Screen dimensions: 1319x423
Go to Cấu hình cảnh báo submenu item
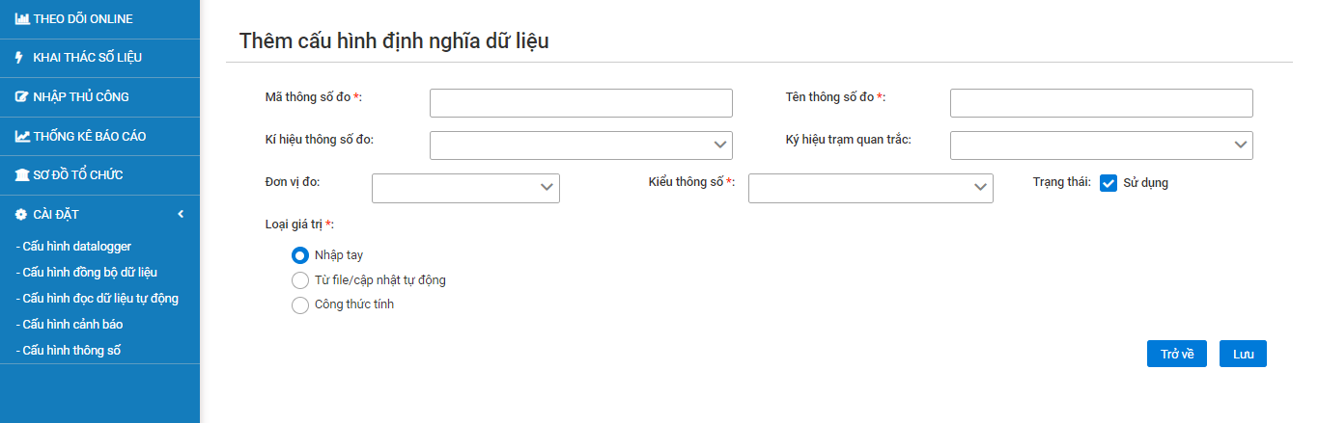70,325
